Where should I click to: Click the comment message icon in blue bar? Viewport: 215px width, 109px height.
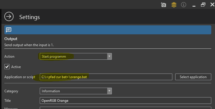[x=9, y=30]
